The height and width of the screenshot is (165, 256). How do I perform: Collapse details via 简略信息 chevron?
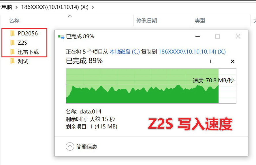click(70, 146)
